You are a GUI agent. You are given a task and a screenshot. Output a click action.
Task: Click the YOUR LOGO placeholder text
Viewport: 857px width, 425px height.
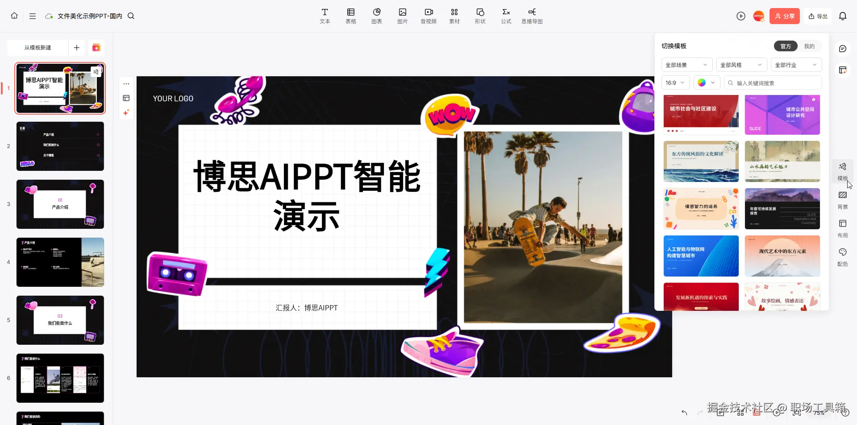pos(173,99)
